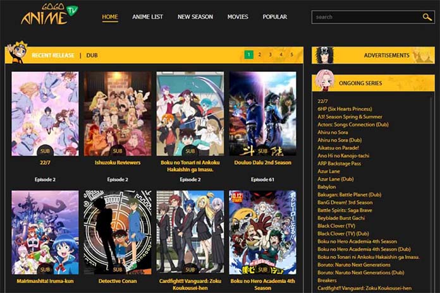Open Aikatsu on Parade! link

pyautogui.click(x=338, y=148)
